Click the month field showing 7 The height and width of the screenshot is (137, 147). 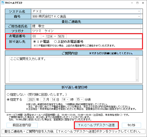[x=43, y=99]
